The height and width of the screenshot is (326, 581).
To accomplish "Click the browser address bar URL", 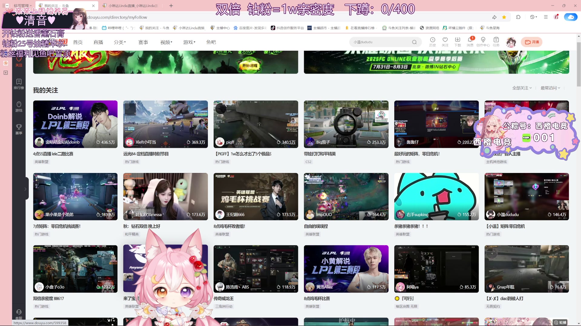I will (117, 17).
